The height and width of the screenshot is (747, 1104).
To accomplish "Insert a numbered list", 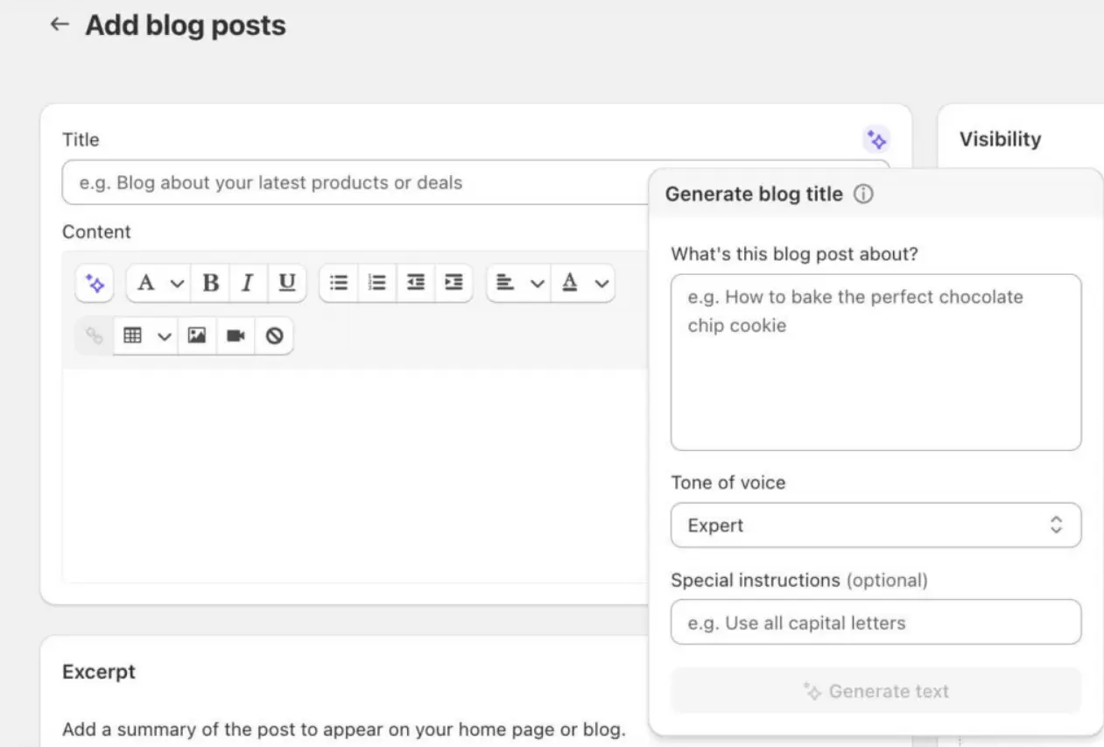I will [x=377, y=284].
